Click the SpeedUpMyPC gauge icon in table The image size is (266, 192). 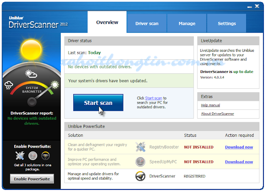point(140,162)
